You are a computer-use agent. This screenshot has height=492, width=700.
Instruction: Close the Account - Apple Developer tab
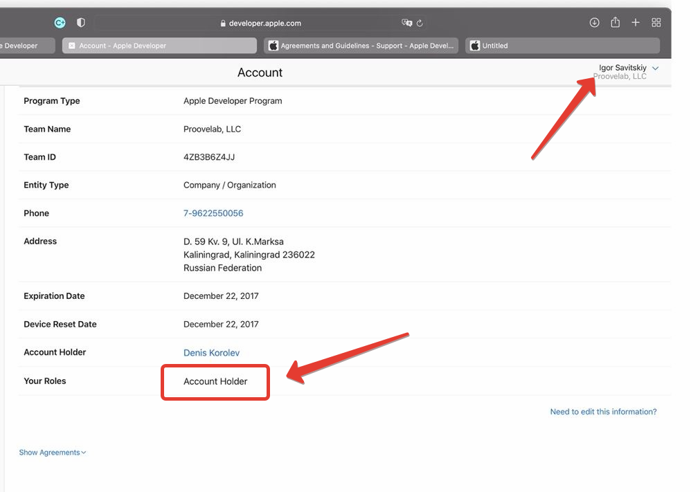click(x=72, y=46)
